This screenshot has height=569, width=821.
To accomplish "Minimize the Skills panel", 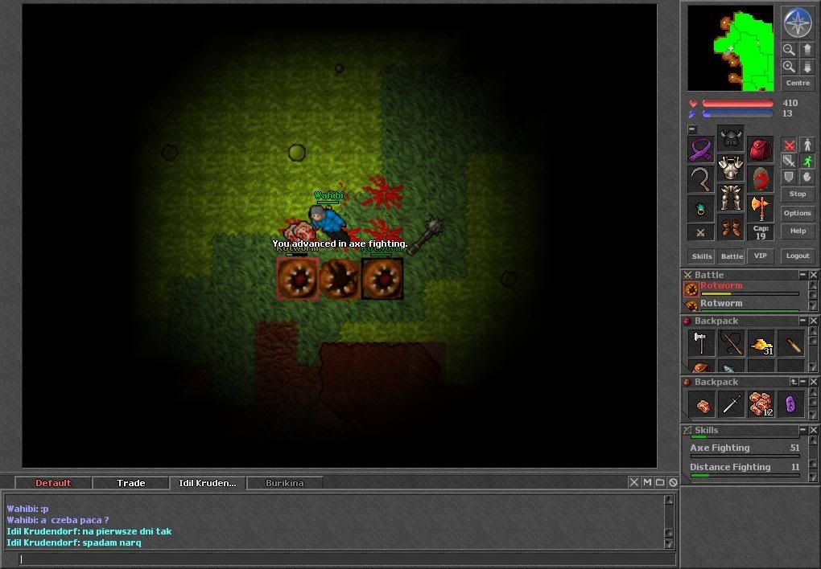I will (x=802, y=430).
